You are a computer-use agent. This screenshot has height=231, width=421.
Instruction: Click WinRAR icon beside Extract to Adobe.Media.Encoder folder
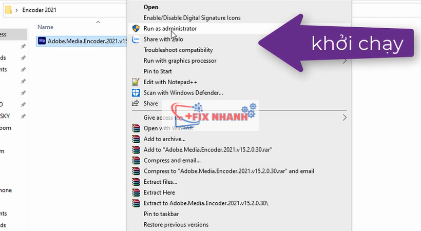pos(136,203)
